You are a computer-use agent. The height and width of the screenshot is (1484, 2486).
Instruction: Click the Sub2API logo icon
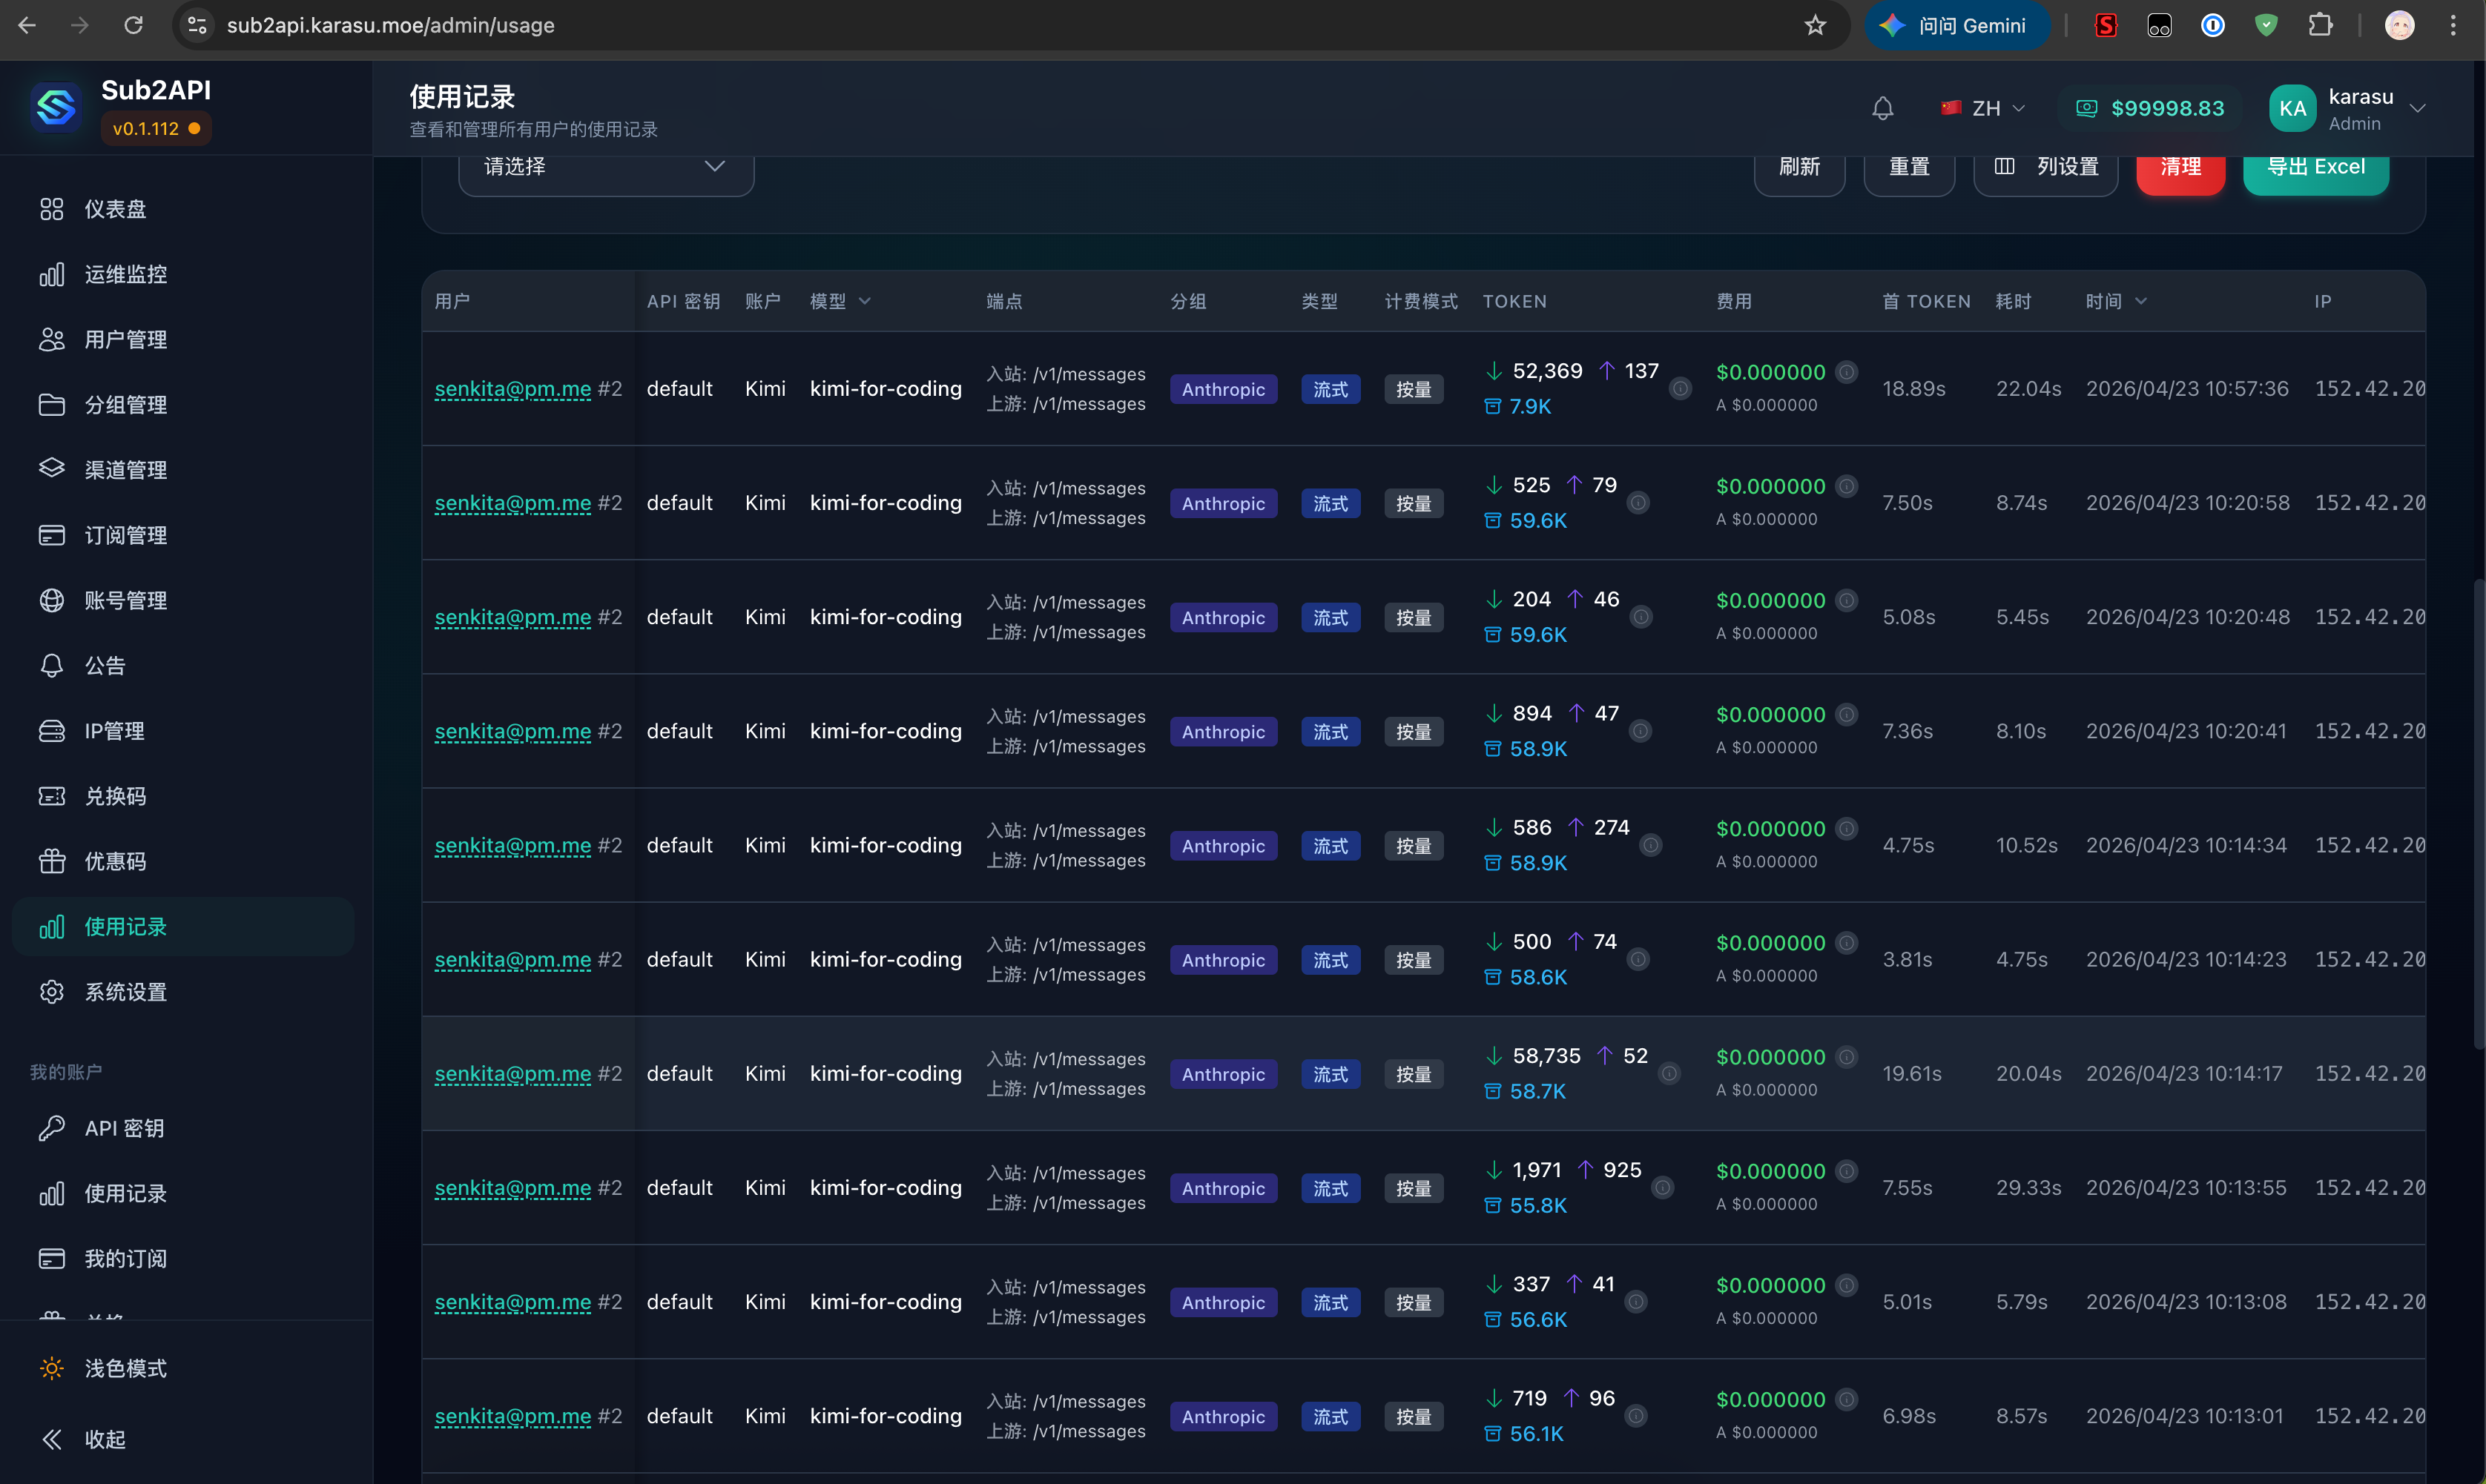(x=55, y=107)
